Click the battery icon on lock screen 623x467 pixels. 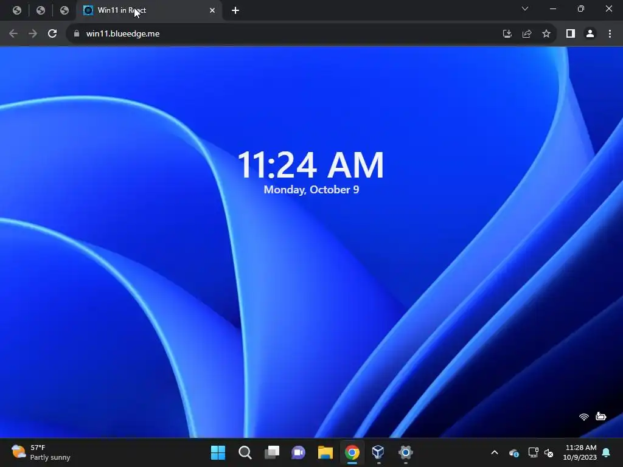click(x=600, y=416)
